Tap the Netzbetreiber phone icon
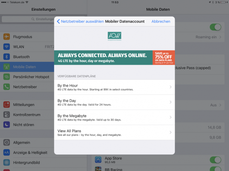Image resolution: width=229 pixels, height=171 pixels. point(7,87)
